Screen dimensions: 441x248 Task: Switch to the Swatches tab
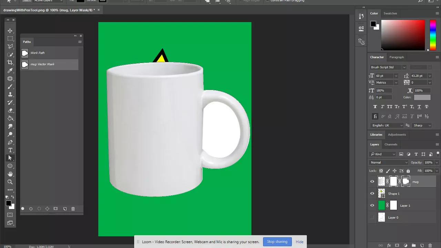point(390,13)
